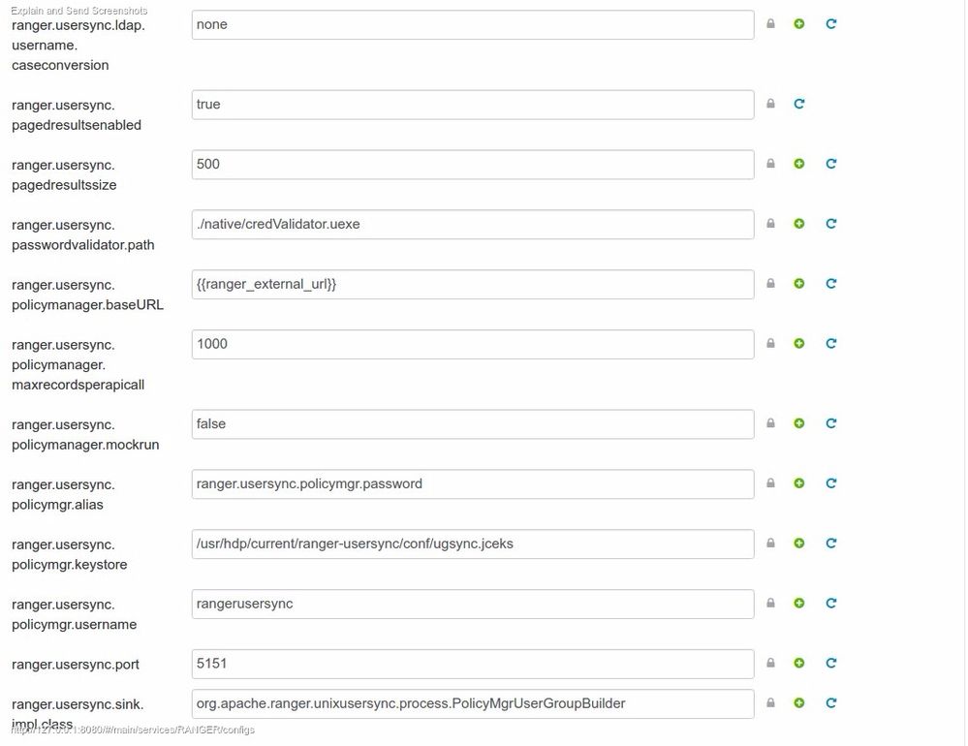968x746 pixels.
Task: Focus the pagedresultsenabled field containing true
Action: [x=473, y=105]
